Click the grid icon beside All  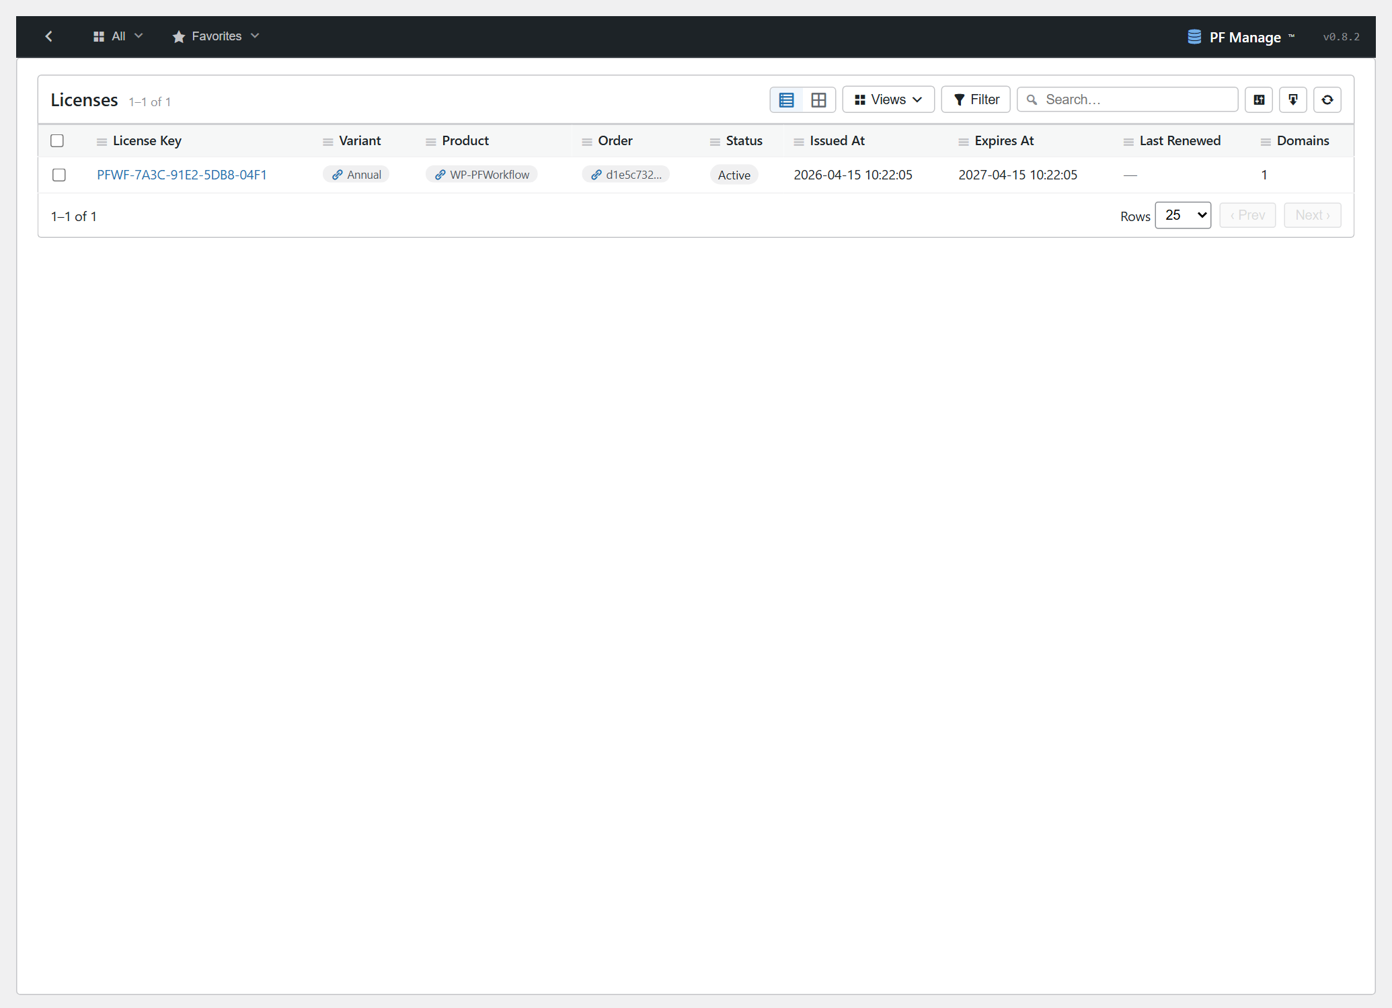click(99, 36)
